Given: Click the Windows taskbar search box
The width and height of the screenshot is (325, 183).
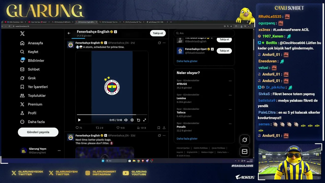Looking at the screenshot, I should [116, 161].
